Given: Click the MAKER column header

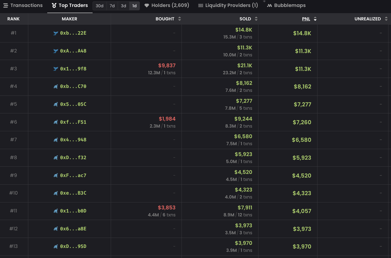Looking at the screenshot, I should 69,19.
